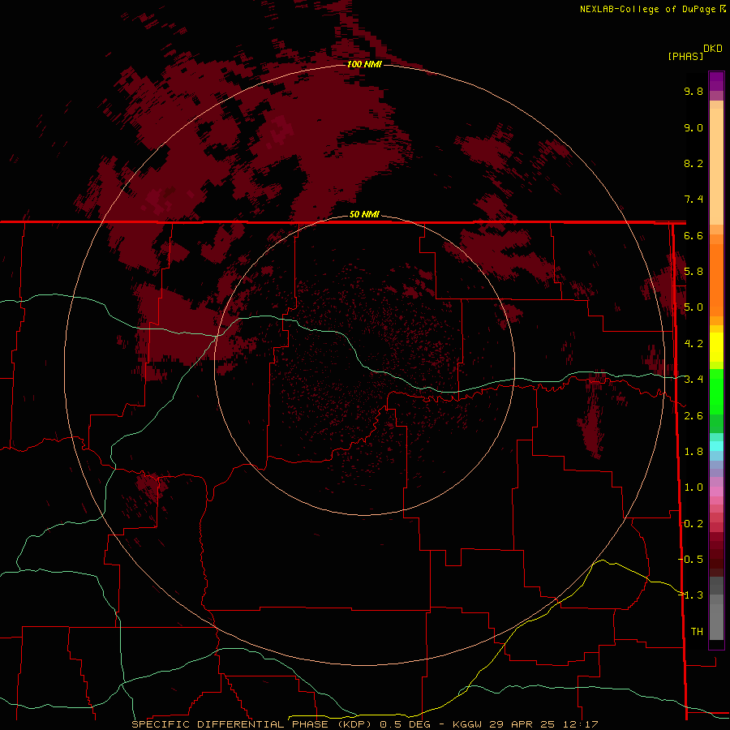Click the purple top segment of color bar
730x730 pixels.
click(716, 82)
